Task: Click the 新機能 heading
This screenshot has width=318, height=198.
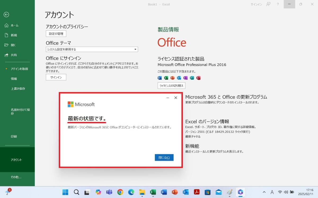Action: (192, 146)
